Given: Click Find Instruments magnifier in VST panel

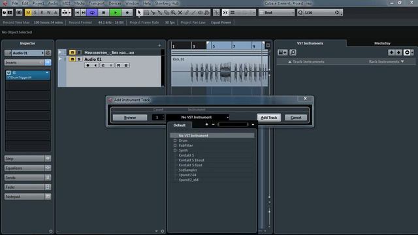Looking at the screenshot, I should pos(293,52).
